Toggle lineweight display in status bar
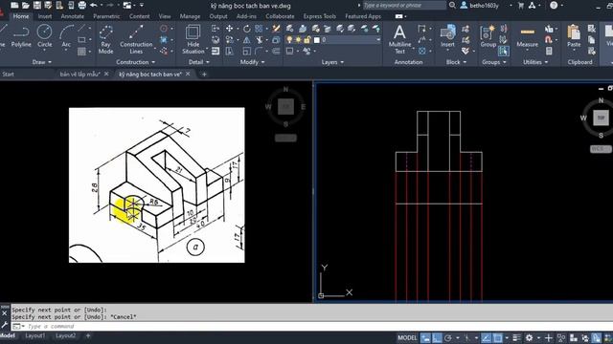The height and width of the screenshot is (344, 613). coord(517,337)
